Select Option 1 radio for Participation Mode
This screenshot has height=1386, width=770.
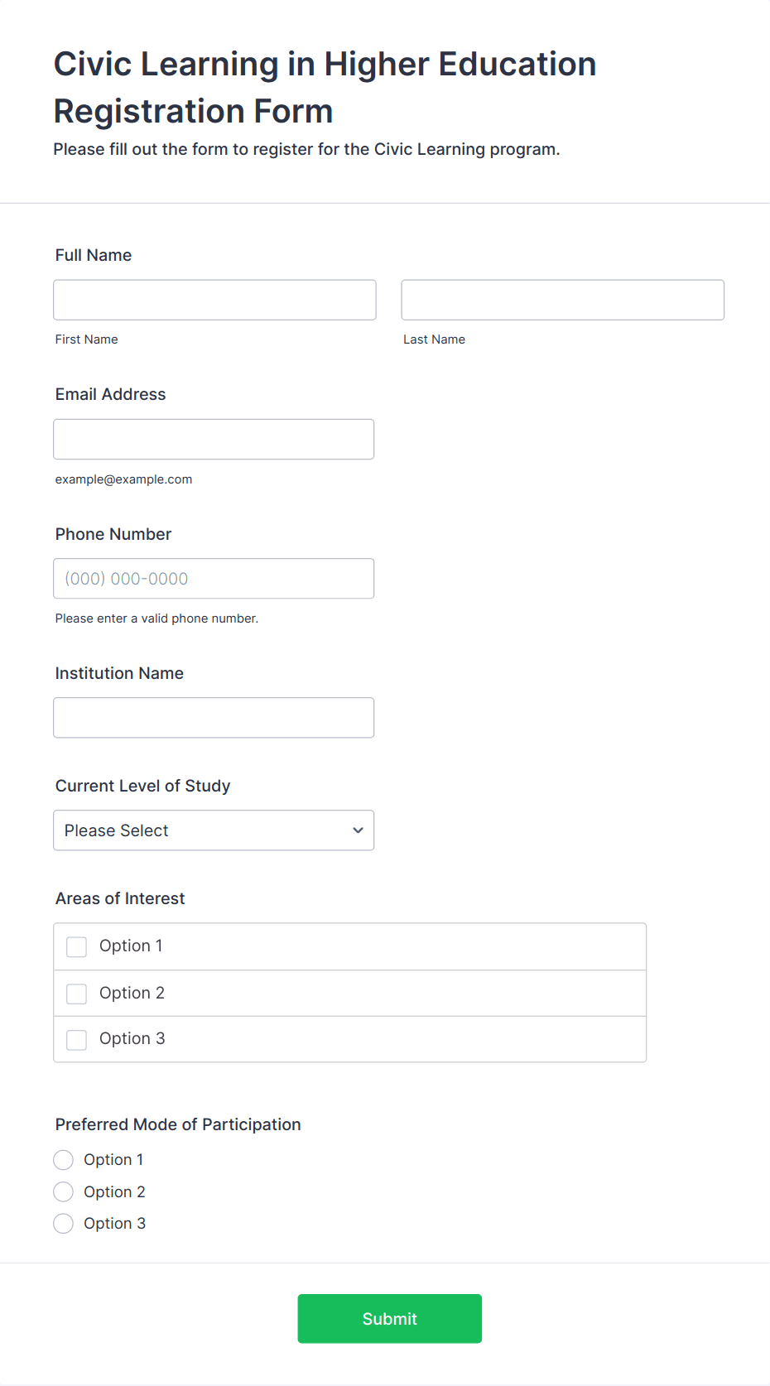[64, 1160]
